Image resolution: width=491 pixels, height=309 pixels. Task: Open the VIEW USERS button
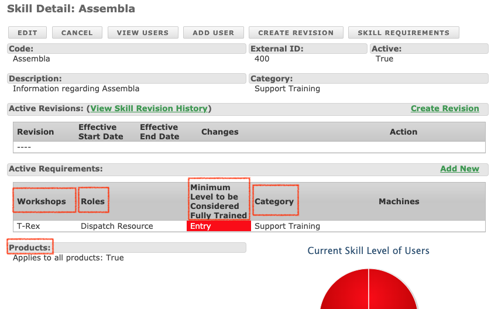(x=143, y=33)
